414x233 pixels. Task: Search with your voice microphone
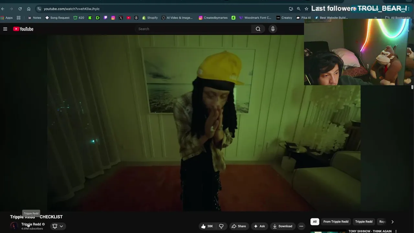[x=273, y=29]
